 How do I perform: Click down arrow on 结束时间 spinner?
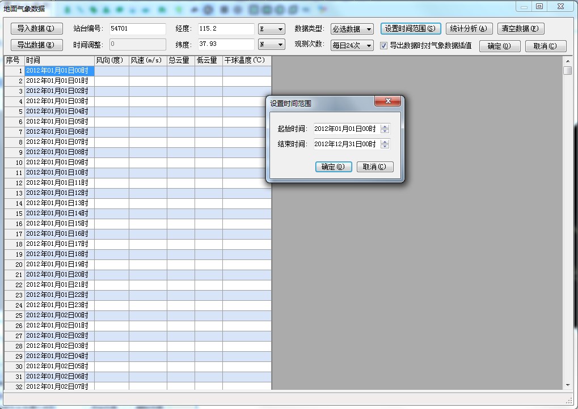385,147
